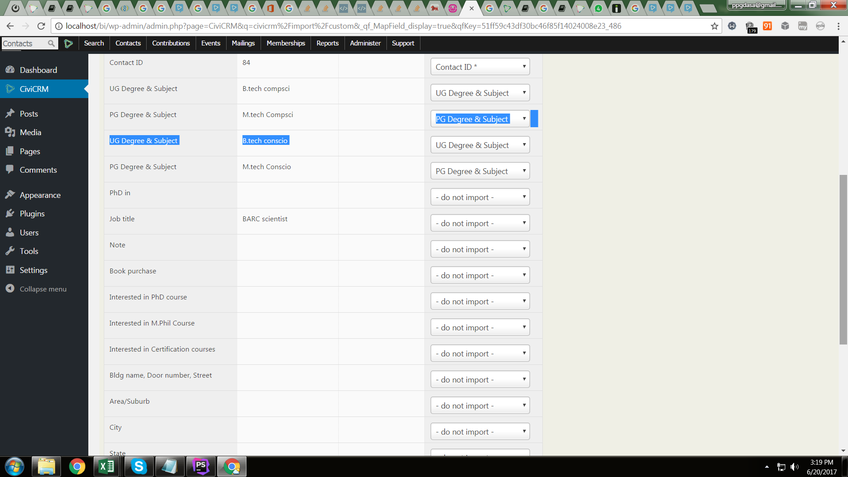848x477 pixels.
Task: Click the Mailings navigation icon
Action: pyautogui.click(x=243, y=42)
